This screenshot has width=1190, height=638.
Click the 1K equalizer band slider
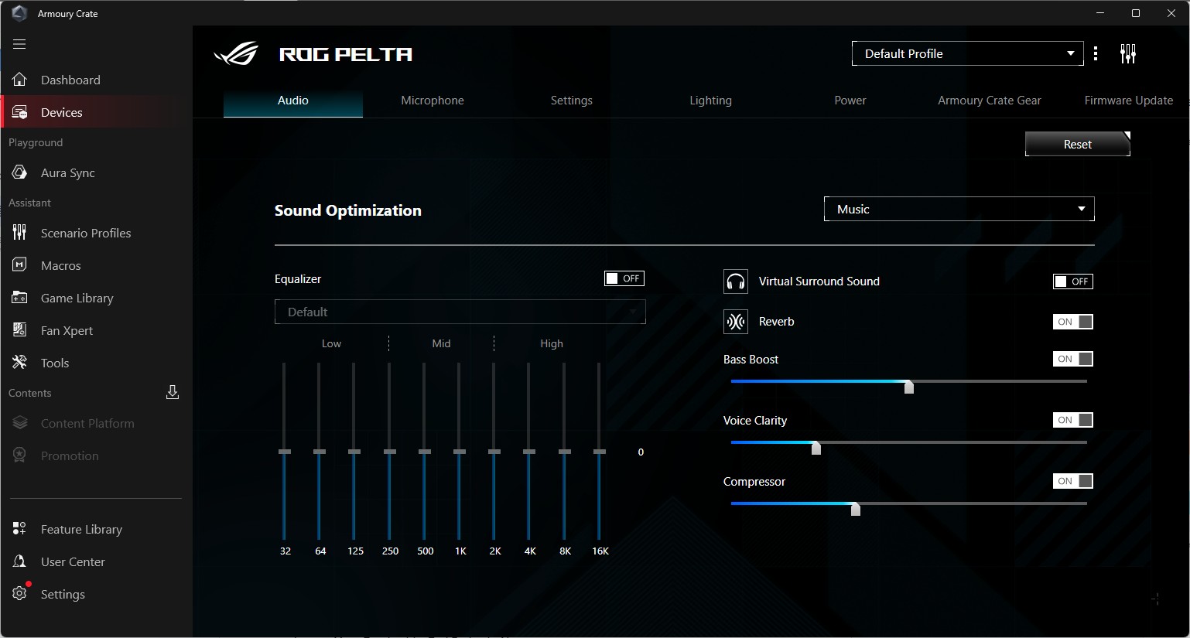(460, 451)
